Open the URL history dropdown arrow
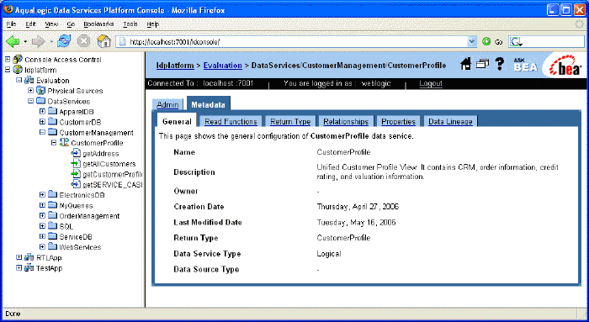 coord(472,42)
